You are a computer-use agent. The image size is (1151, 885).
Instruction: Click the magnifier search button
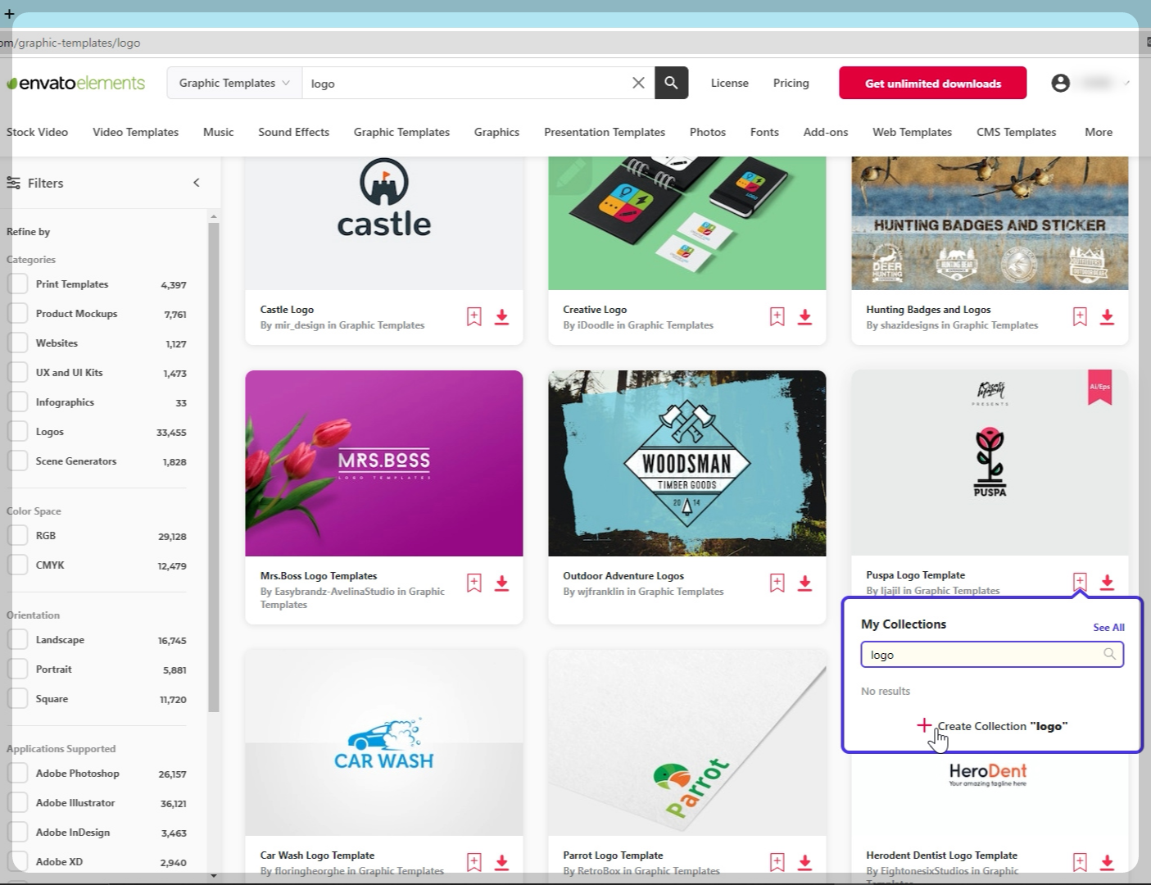[x=671, y=83]
